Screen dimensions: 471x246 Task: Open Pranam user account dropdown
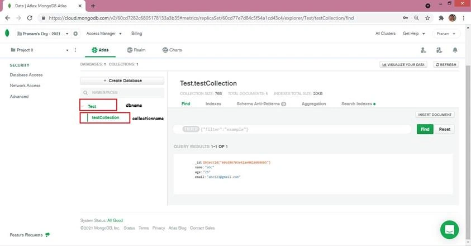(446, 34)
